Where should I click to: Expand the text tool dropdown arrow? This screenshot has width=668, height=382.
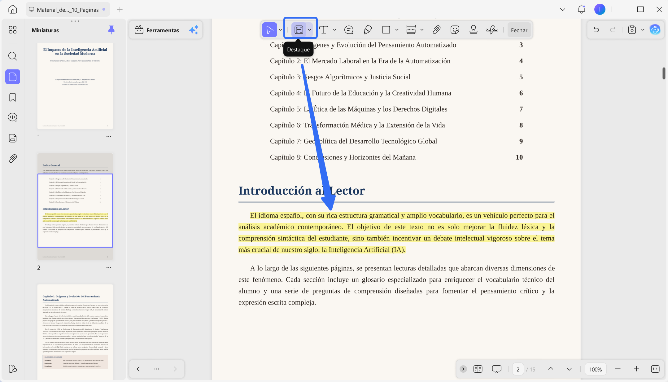(335, 30)
